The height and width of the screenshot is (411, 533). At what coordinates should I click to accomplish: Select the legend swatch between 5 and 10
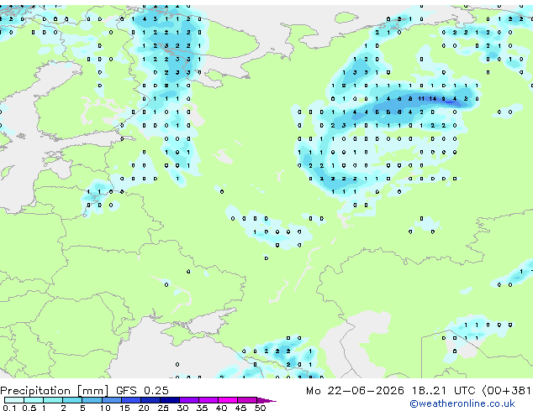(x=92, y=400)
